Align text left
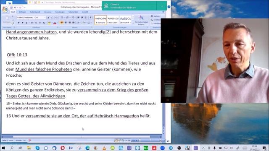 coord(62,23)
